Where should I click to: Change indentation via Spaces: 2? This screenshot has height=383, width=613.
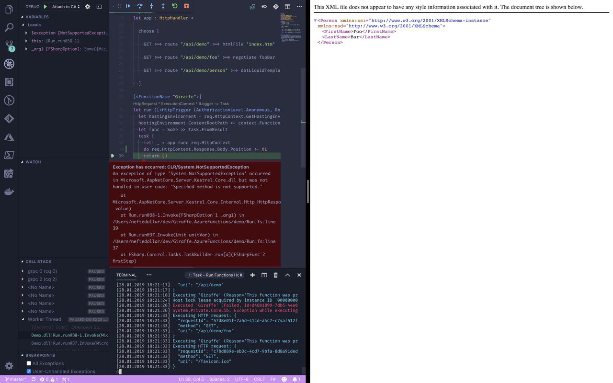point(219,379)
